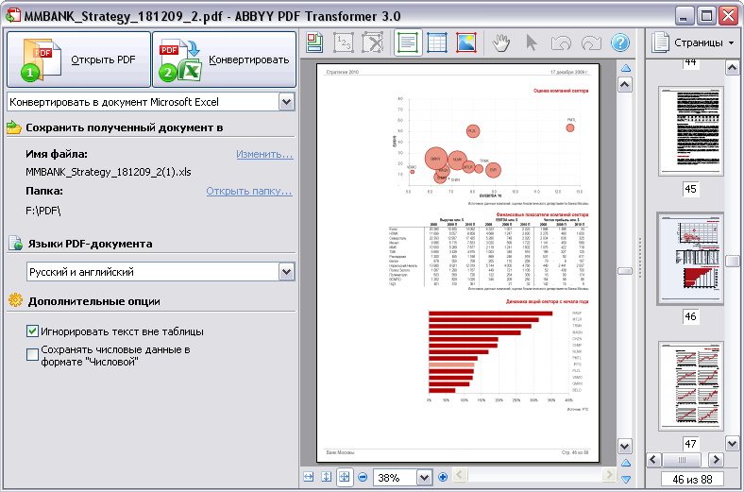
Task: Click the redo arrow icon
Action: (x=591, y=43)
